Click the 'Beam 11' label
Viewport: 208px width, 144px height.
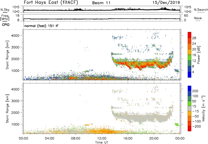tap(101, 3)
